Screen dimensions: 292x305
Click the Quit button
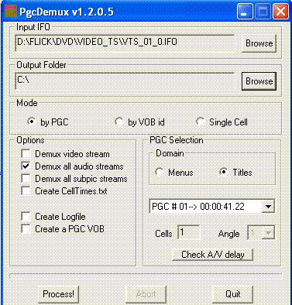pos(233,294)
